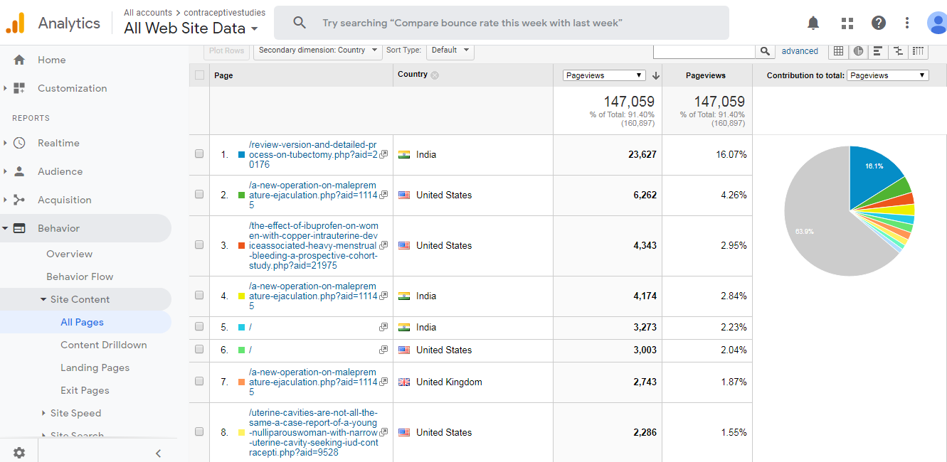The image size is (947, 462).
Task: Toggle the select-all checkbox in table header
Action: pyautogui.click(x=199, y=75)
